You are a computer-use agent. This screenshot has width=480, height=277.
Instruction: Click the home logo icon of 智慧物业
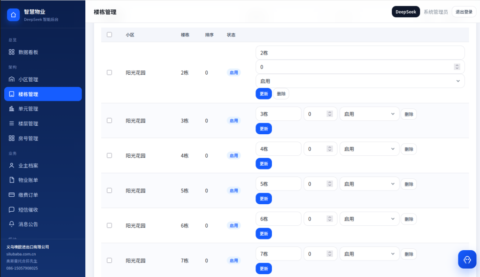[13, 15]
